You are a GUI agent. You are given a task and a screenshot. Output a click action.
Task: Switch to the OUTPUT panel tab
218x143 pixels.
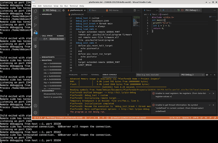click(x=84, y=75)
